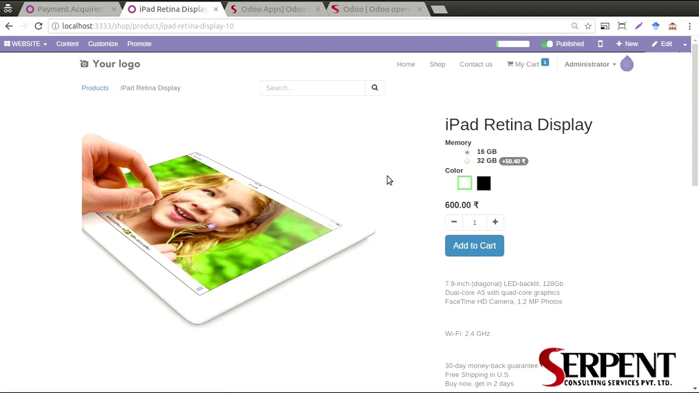
Task: Click the Products breadcrumb link
Action: coord(95,88)
